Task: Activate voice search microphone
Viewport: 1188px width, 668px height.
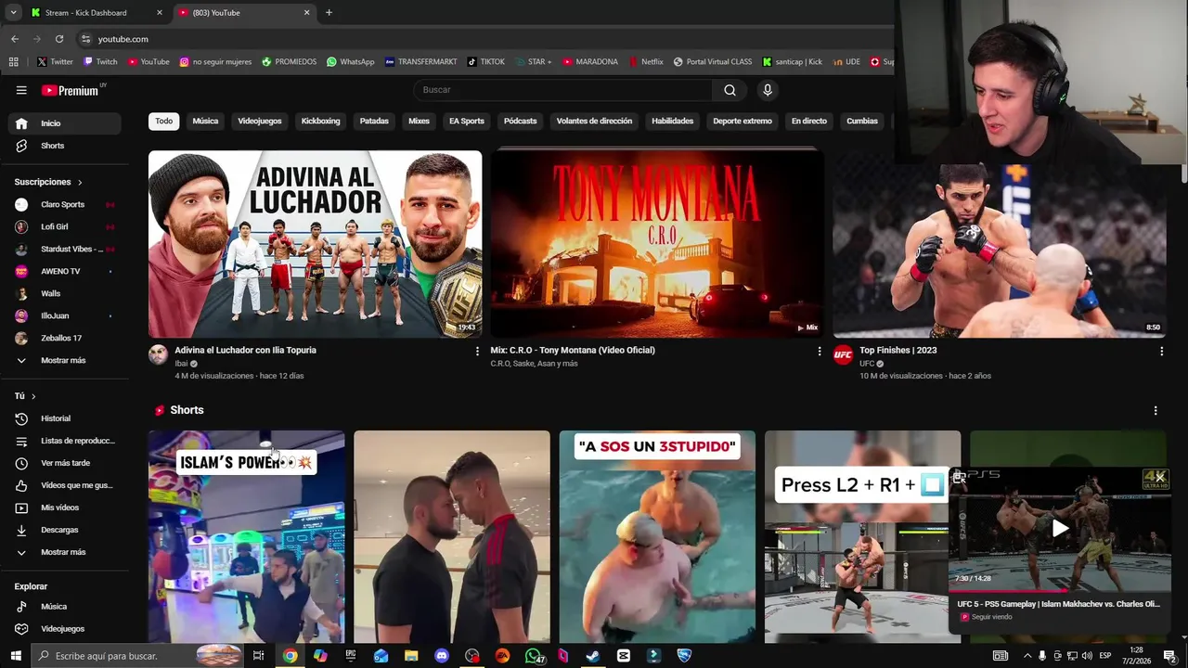Action: coord(767,90)
